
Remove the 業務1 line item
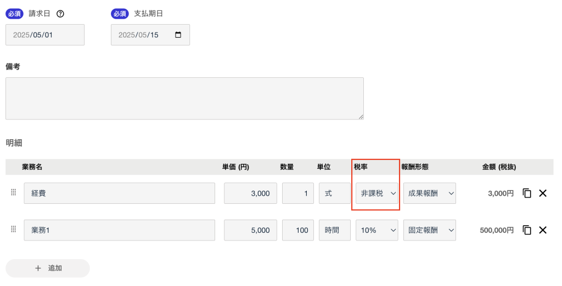543,230
